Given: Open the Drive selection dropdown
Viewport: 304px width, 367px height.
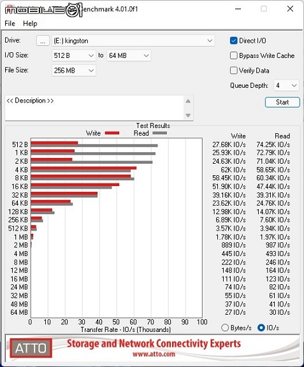Looking at the screenshot, I should 133,41.
